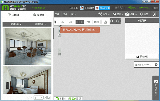Click the online customer service QQ icon

(82, 8)
